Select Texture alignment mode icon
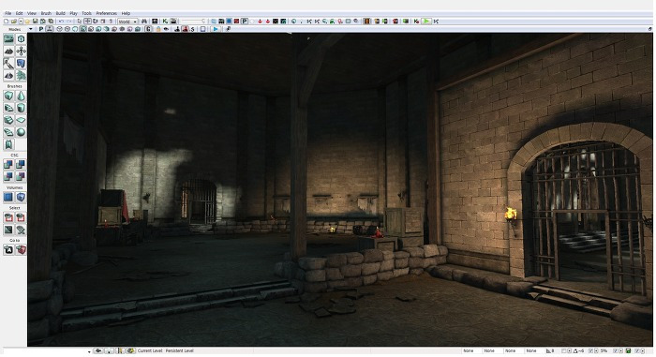The image size is (656, 357). point(21,51)
